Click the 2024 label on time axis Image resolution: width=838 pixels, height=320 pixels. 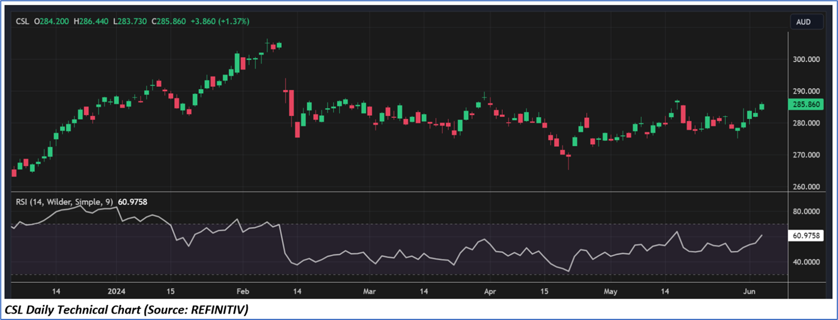point(116,291)
